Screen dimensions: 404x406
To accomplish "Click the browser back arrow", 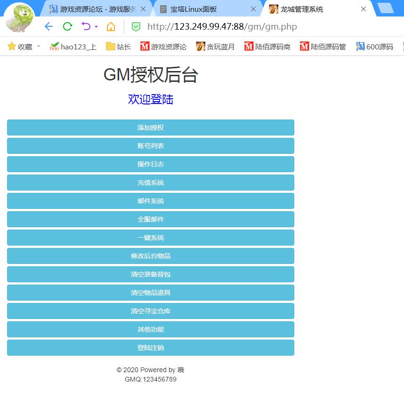I will point(48,26).
